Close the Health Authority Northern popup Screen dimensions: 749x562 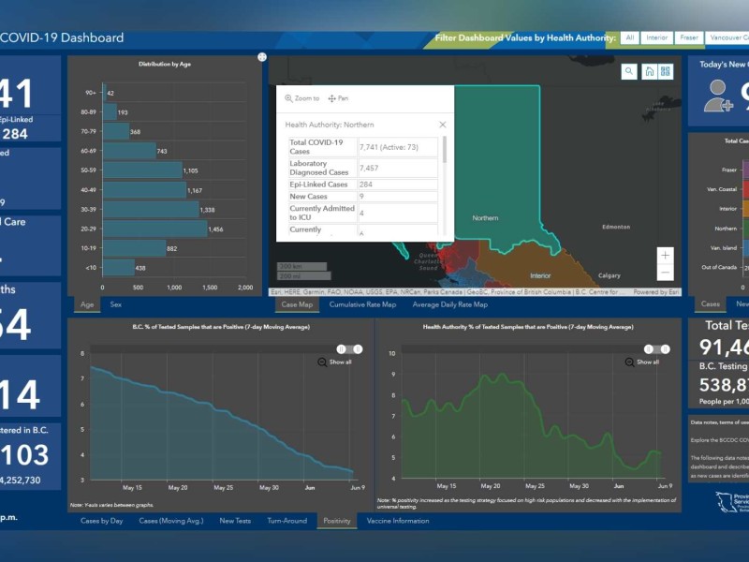[443, 125]
